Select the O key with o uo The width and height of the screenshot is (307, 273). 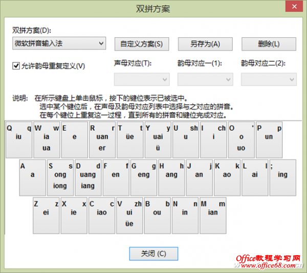241,140
